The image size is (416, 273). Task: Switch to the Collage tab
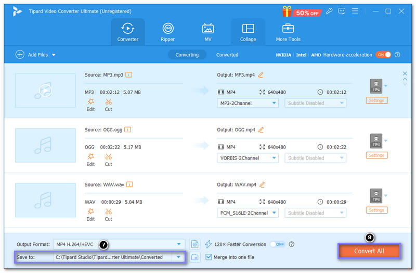(x=248, y=32)
